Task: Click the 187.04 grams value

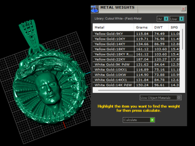Action: pyautogui.click(x=142, y=59)
